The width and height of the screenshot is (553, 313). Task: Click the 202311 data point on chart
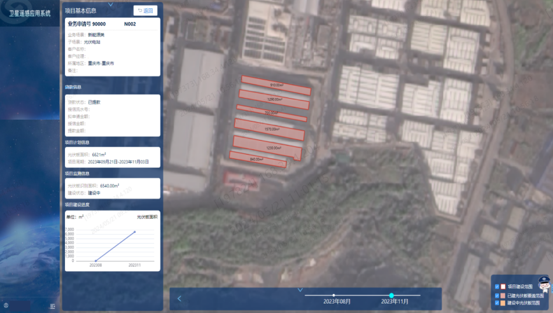coord(134,232)
